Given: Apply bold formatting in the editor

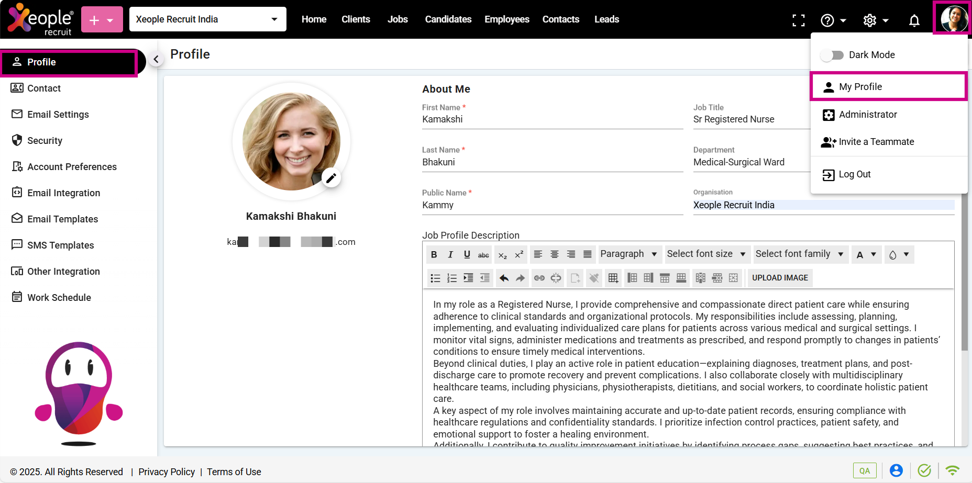Looking at the screenshot, I should tap(434, 255).
